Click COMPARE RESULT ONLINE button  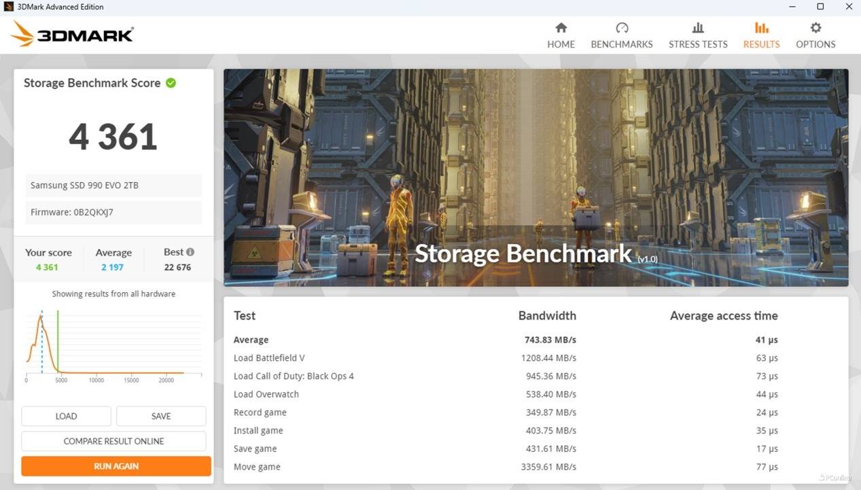tap(113, 441)
